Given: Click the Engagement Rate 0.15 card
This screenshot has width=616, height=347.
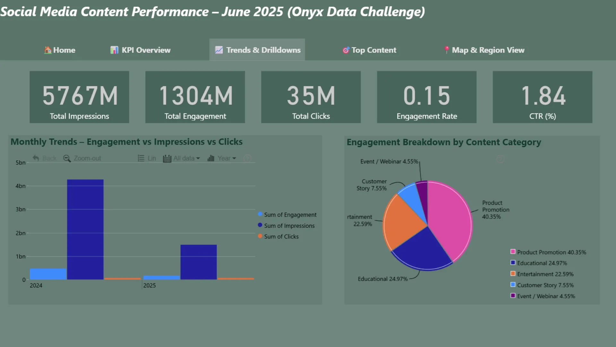Looking at the screenshot, I should (x=427, y=97).
